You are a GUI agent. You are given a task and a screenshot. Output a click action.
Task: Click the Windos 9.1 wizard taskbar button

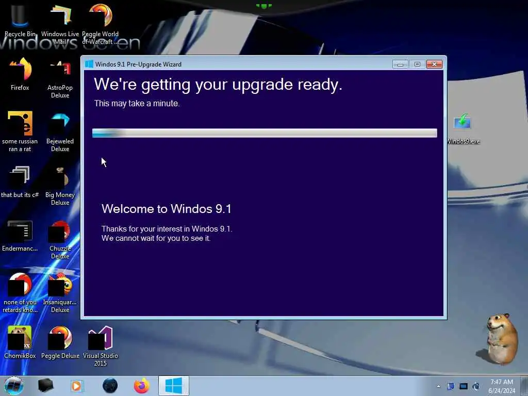coord(174,386)
